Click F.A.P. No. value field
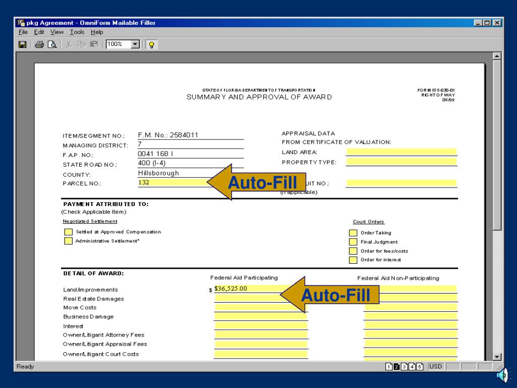 click(190, 154)
